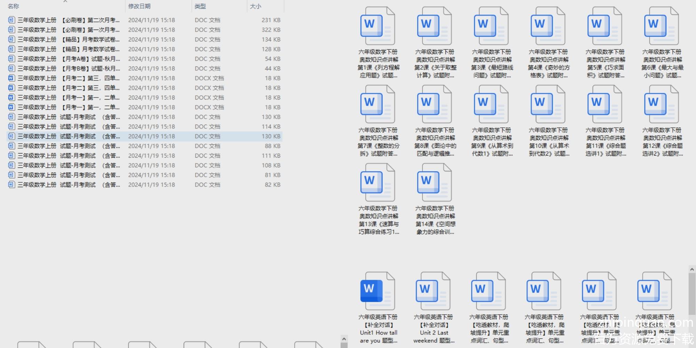Screen dimensions: 696x348
Task: Select the 第5课《巧求面积》 document icon
Action: pos(604,26)
